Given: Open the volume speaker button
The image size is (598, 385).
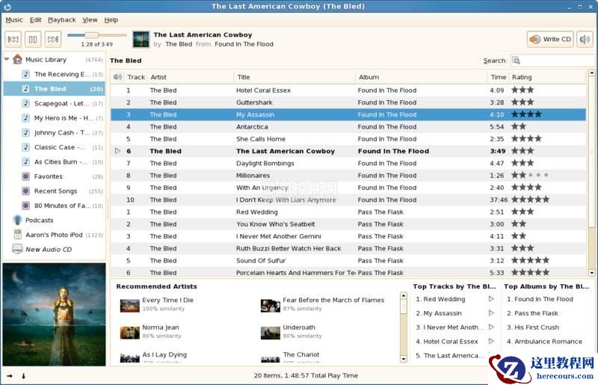Looking at the screenshot, I should pos(585,40).
